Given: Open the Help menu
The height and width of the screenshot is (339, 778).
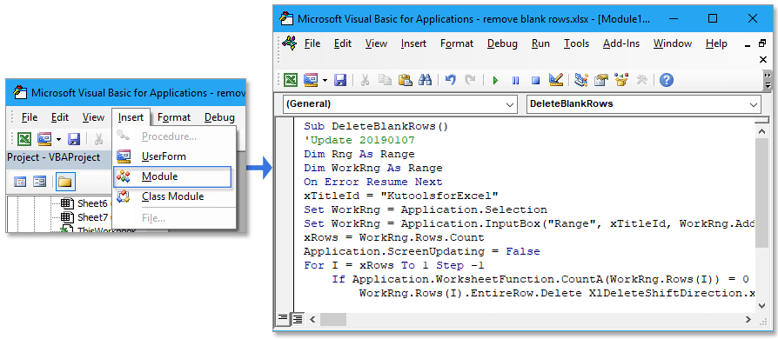Looking at the screenshot, I should point(716,43).
